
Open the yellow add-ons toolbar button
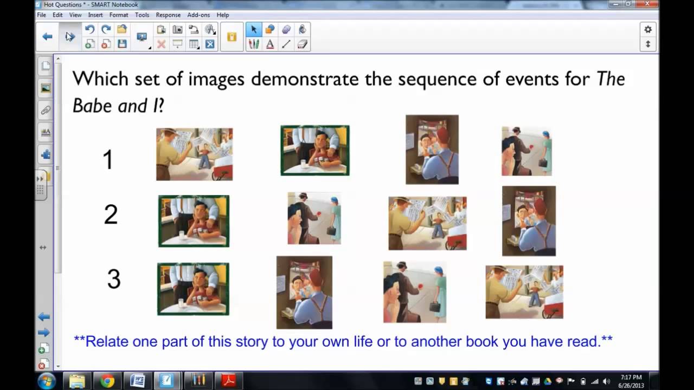[x=232, y=37]
